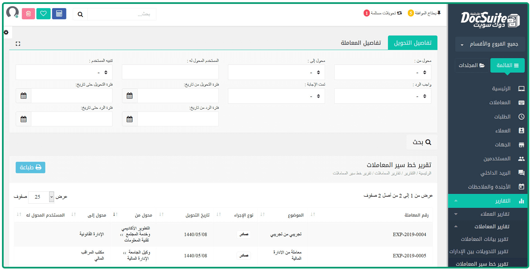This screenshot has height=271, width=532.
Task: Open the محول من dropdown
Action: pos(382,73)
